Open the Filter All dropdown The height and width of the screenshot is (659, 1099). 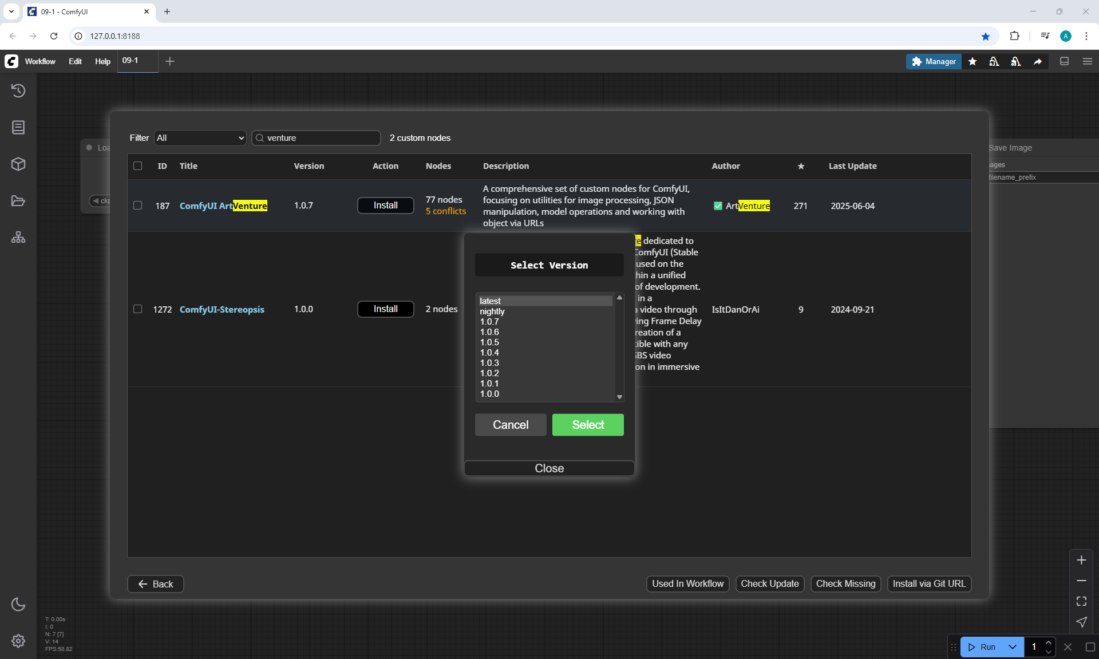coord(200,138)
